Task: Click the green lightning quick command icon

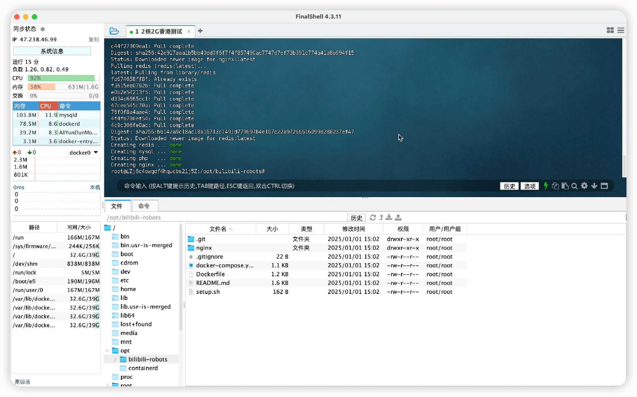Action: (x=546, y=186)
